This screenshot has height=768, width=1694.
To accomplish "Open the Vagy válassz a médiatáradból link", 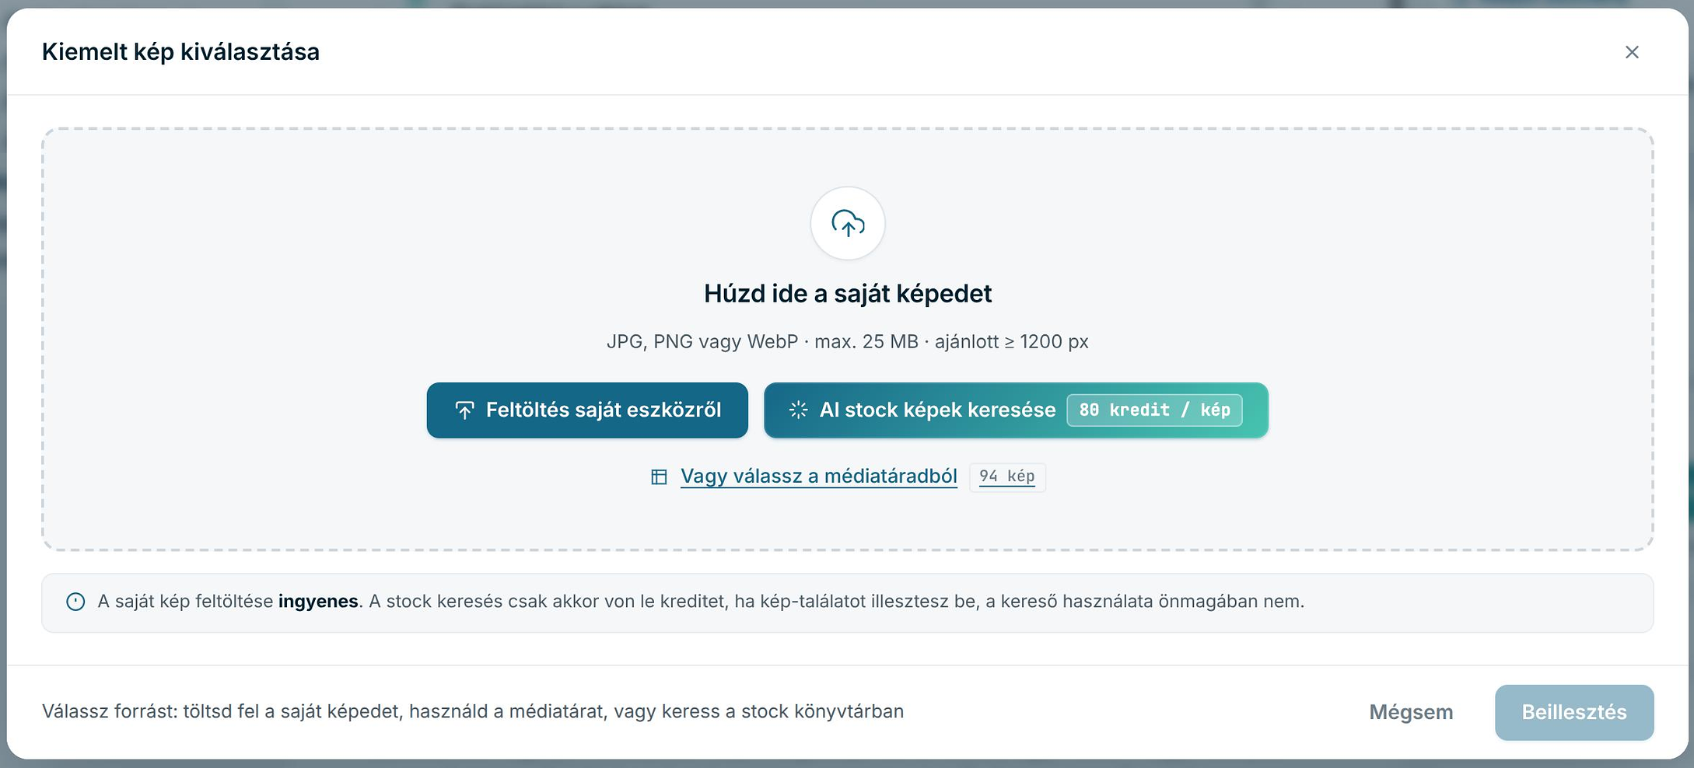I will [x=818, y=477].
